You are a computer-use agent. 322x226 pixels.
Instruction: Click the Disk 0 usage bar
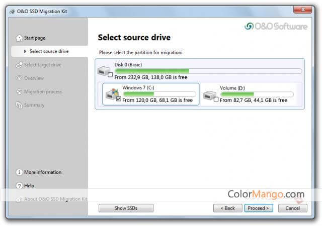[x=208, y=71]
